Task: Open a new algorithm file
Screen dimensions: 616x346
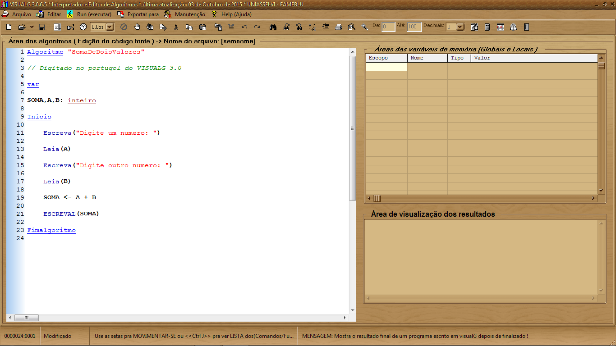Action: point(8,27)
